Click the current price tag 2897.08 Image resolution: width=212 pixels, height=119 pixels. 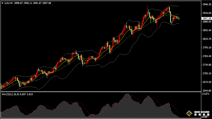pos(206,18)
